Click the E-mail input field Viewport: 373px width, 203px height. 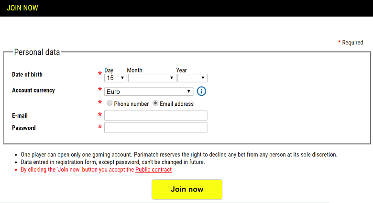coord(156,115)
